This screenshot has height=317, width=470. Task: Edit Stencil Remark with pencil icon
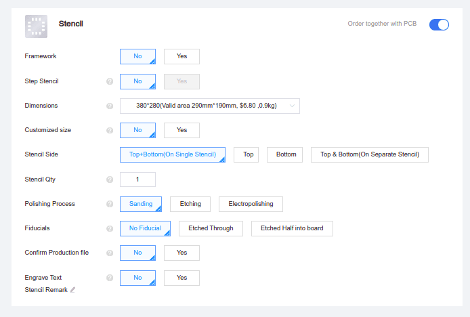[73, 290]
